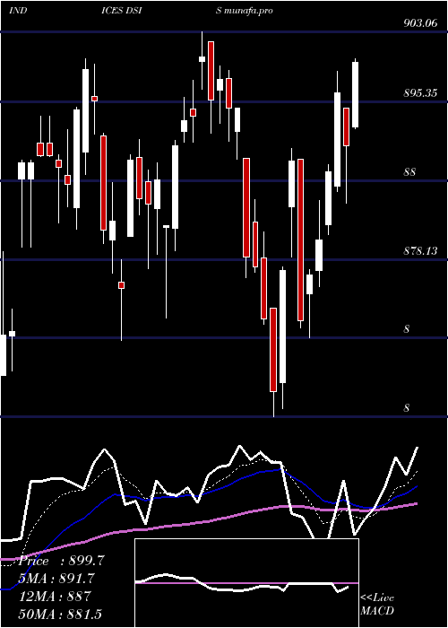Click the 878.13 price level label
The width and height of the screenshot is (448, 628).
coord(420,251)
